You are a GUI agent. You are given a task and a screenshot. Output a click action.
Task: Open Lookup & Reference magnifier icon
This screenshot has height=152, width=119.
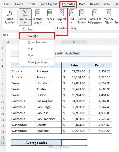95,13
